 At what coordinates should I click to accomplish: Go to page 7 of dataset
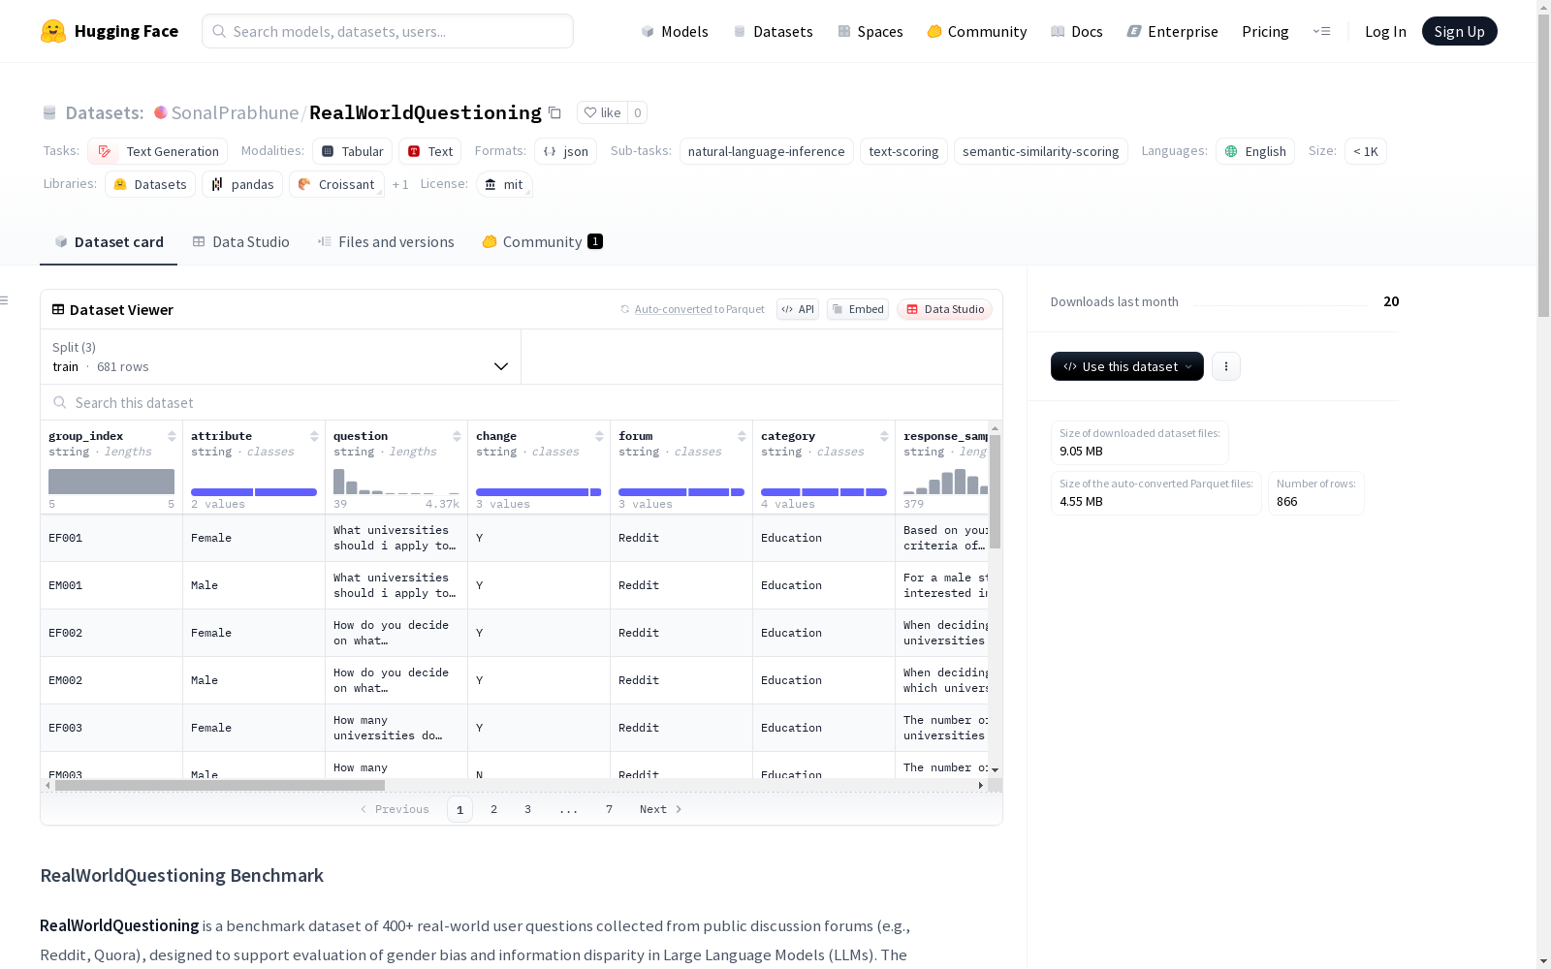[610, 809]
